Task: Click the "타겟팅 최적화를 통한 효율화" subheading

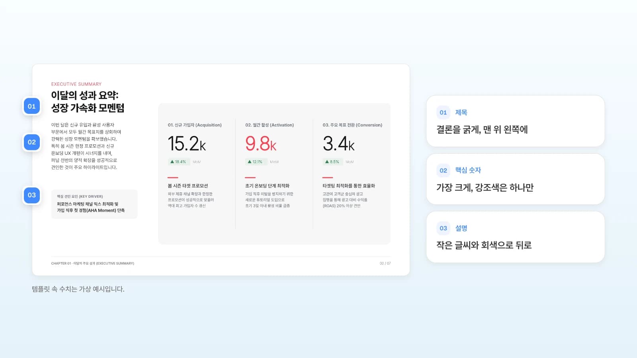Action: tap(349, 186)
